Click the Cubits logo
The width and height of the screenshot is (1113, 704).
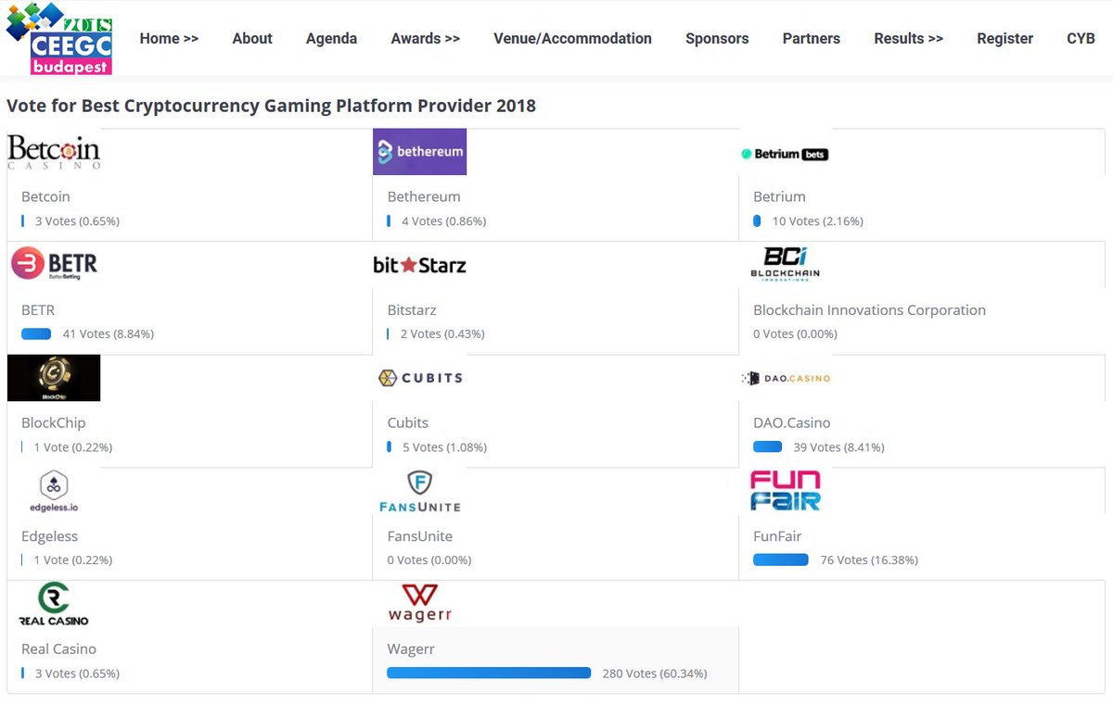click(419, 378)
